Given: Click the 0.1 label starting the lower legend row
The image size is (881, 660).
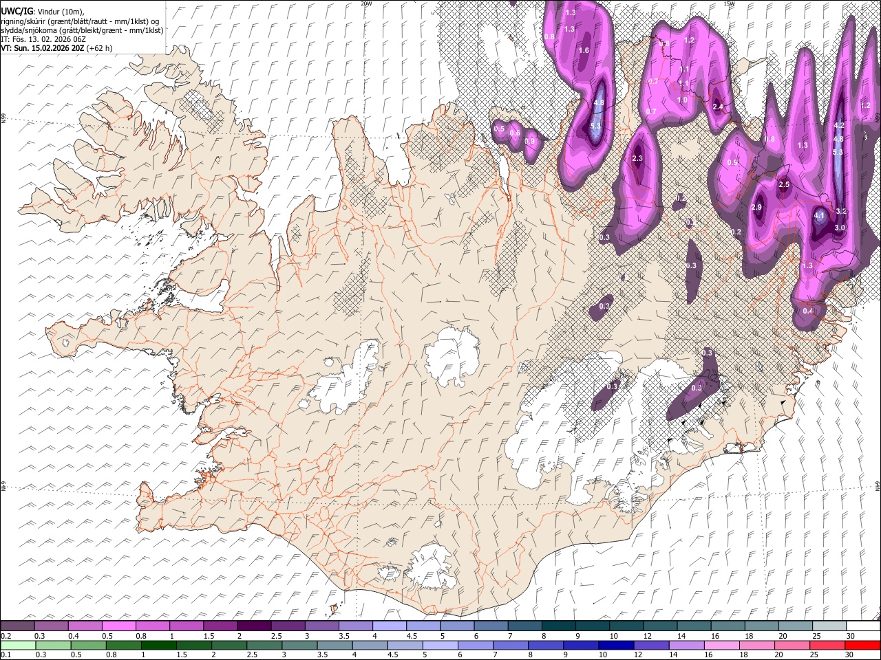Looking at the screenshot, I should (x=6, y=655).
